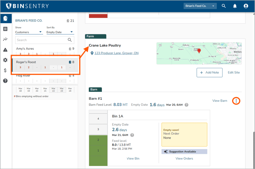Open the help question mark sidebar icon
Viewport: 255px width, 169px height.
tap(5, 81)
